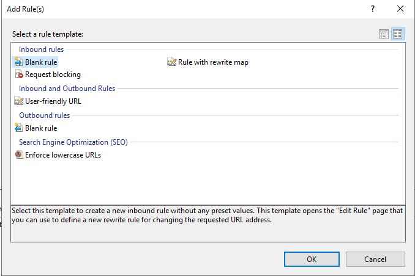
Task: Pick the 'User-friendly URL' template label
Action: click(x=53, y=101)
